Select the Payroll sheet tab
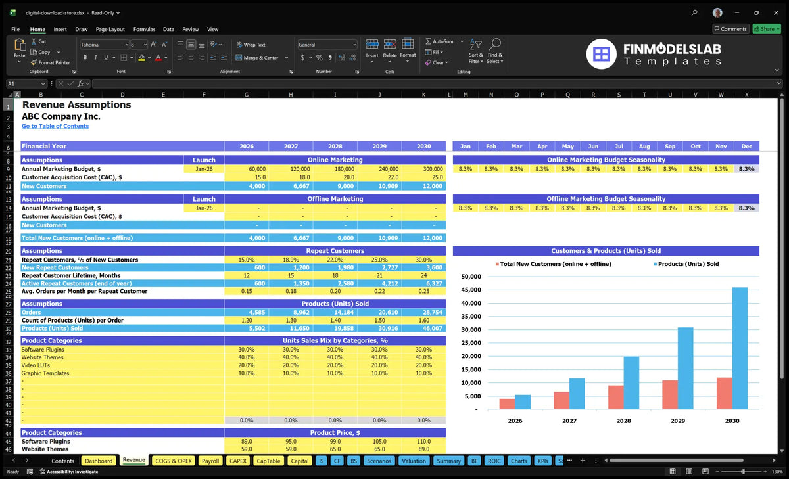The width and height of the screenshot is (789, 479). 210,461
